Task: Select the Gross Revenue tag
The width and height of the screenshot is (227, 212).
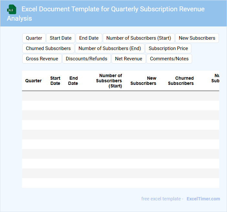Action: point(42,59)
